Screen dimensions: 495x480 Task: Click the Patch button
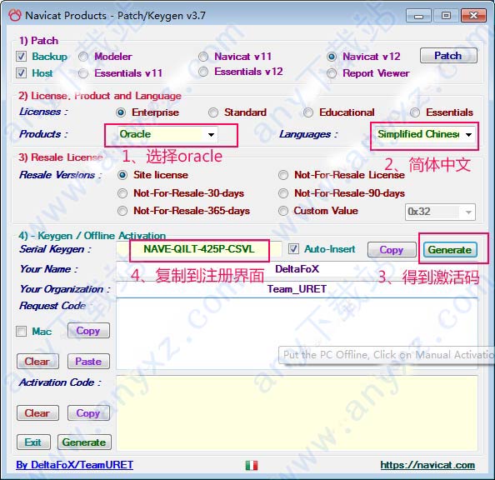(448, 56)
